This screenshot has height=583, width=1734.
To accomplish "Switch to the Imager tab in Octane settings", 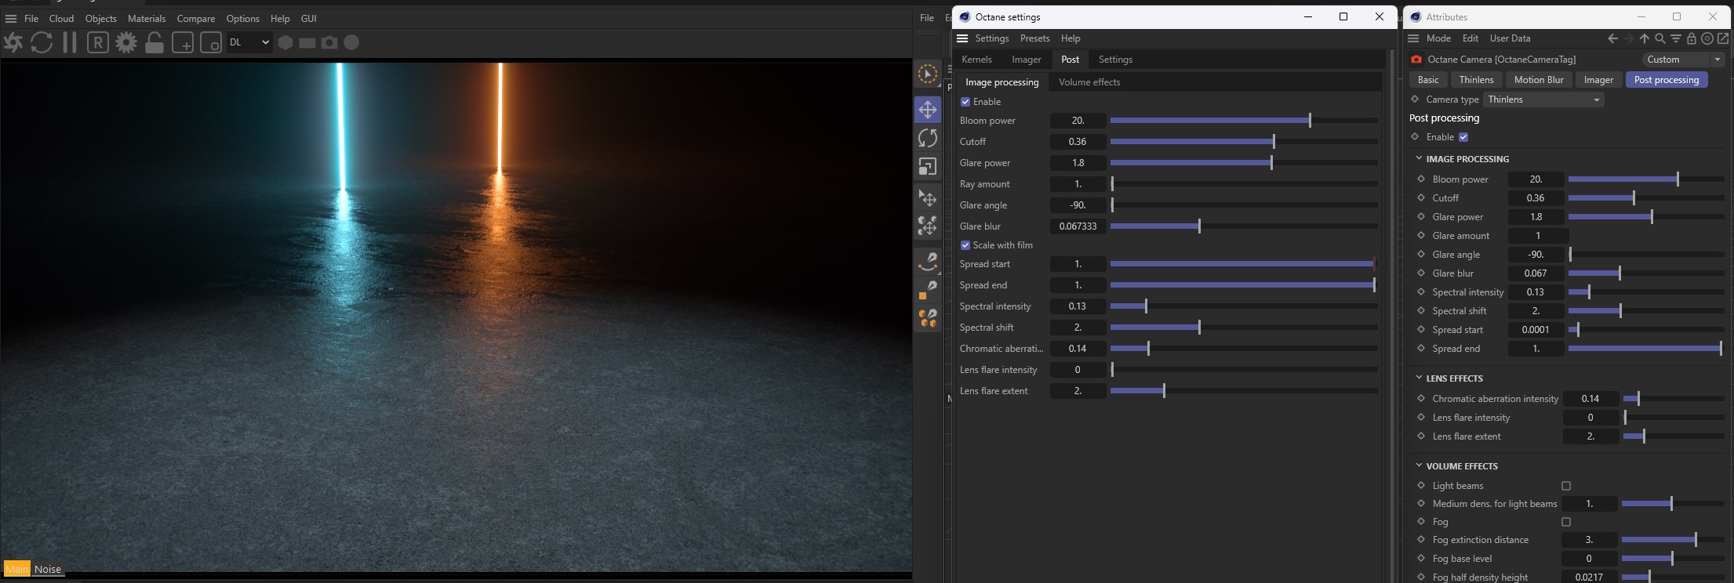I will (1027, 60).
